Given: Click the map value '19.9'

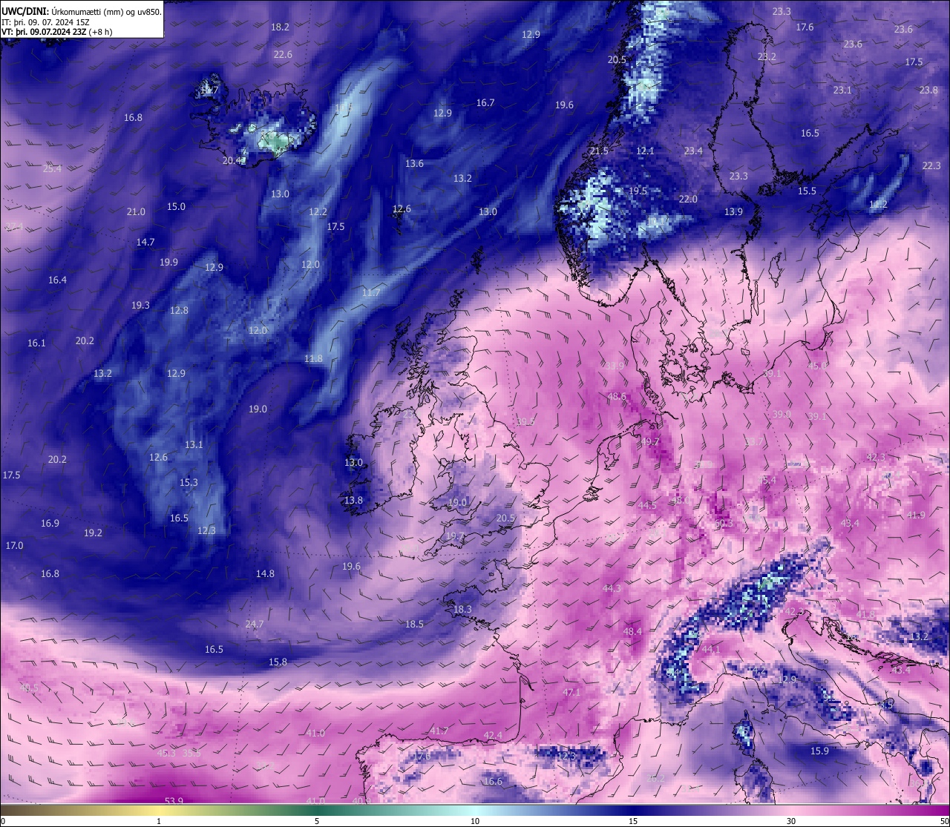Looking at the screenshot, I should tap(168, 262).
